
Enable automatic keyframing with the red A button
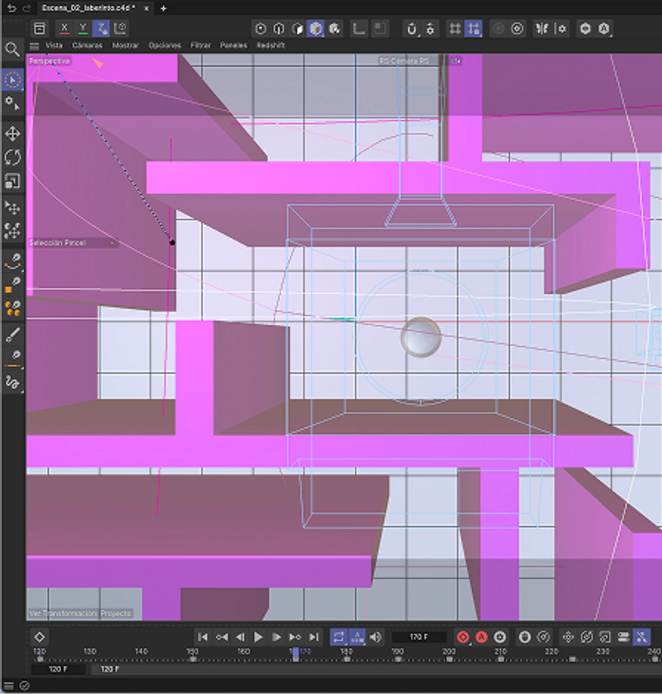pos(482,637)
